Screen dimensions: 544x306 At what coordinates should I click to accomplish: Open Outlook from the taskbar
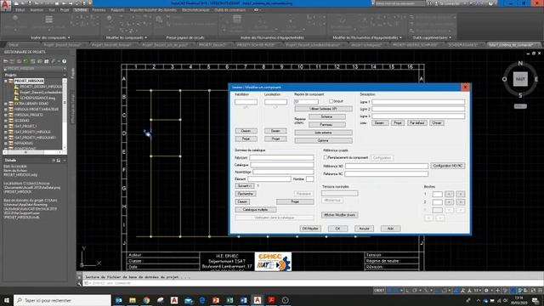(x=119, y=300)
